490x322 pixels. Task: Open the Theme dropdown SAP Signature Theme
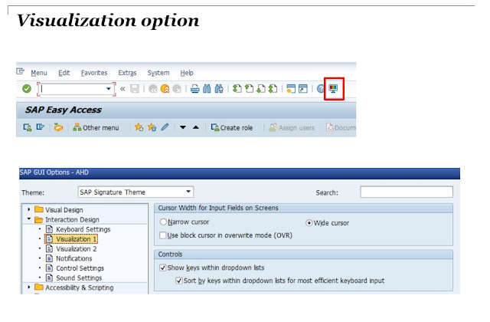coord(136,192)
